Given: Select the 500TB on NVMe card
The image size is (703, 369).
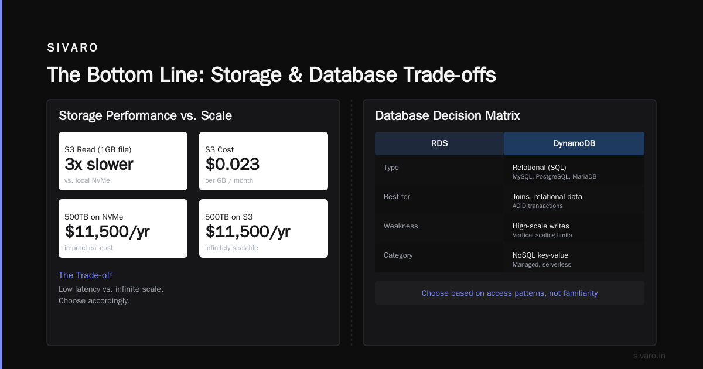Looking at the screenshot, I should 123,228.
